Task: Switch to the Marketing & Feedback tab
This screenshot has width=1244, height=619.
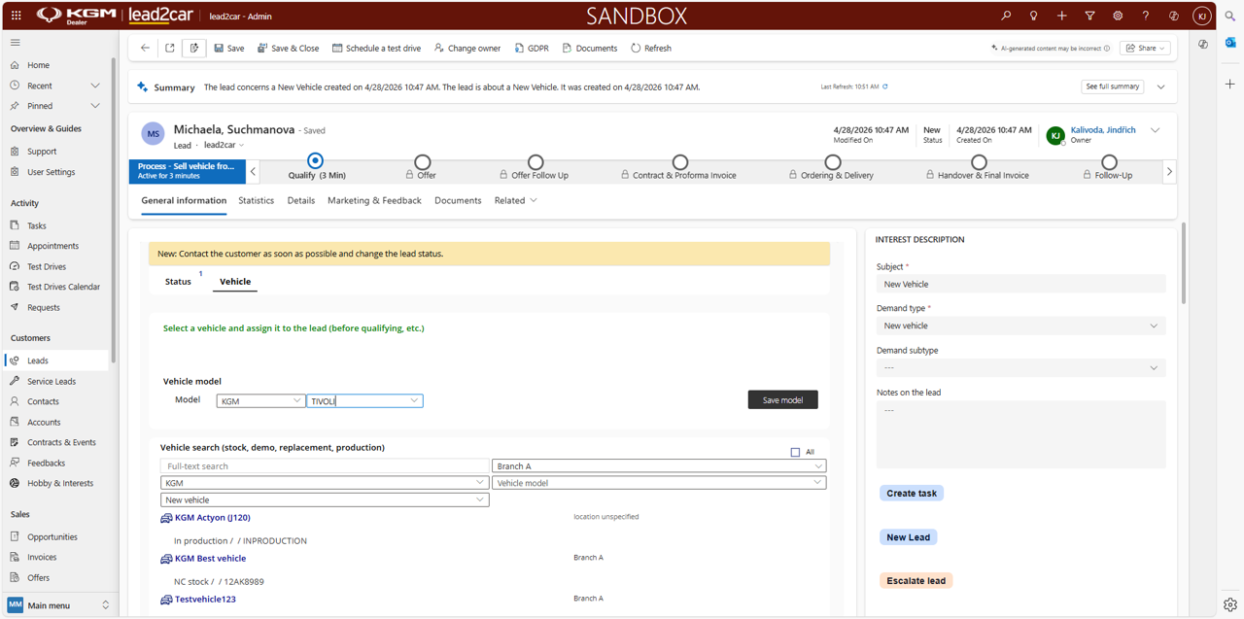Action: point(374,200)
